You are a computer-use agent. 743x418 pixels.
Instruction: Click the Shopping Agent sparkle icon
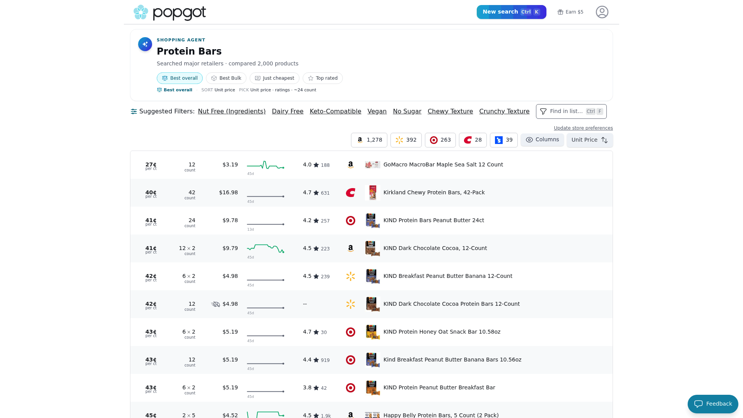(145, 44)
